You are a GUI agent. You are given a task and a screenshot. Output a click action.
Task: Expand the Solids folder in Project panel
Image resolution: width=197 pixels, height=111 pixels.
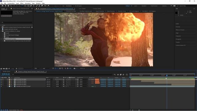[3, 37]
